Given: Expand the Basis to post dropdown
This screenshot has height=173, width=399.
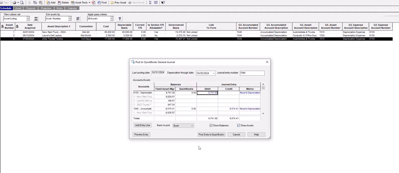Looking at the screenshot, I should click(192, 126).
